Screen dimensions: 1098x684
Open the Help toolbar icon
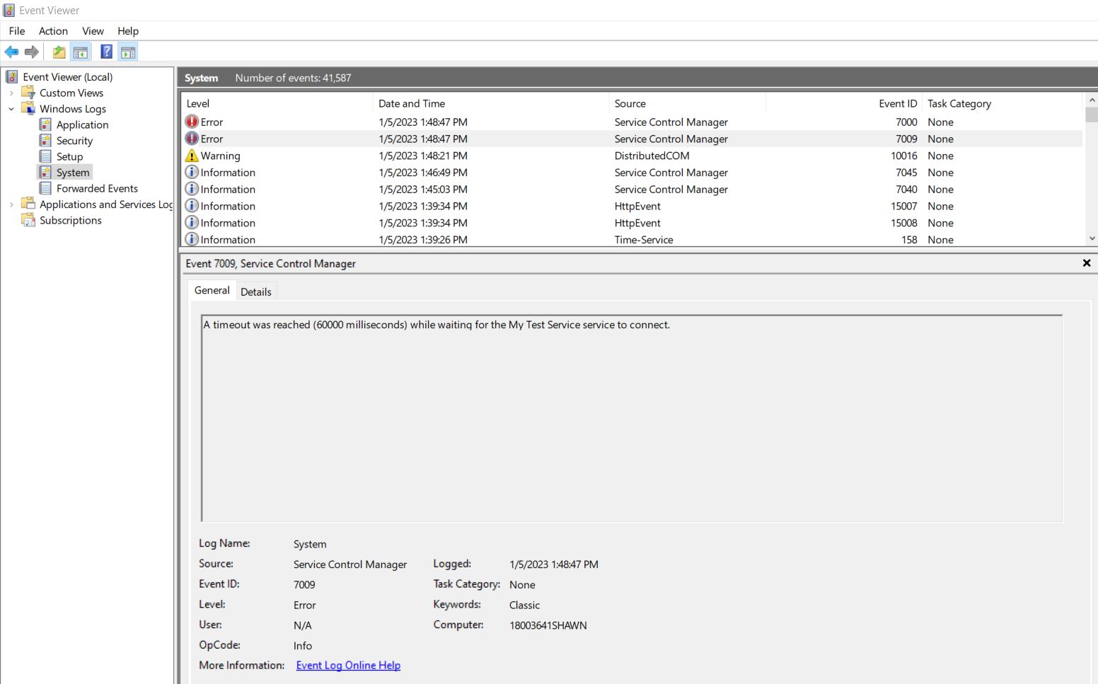coord(106,52)
